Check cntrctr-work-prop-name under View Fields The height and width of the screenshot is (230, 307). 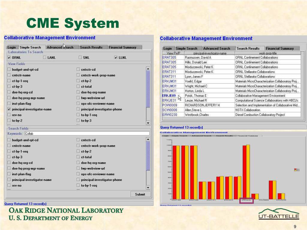coord(78,75)
